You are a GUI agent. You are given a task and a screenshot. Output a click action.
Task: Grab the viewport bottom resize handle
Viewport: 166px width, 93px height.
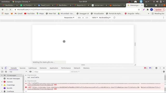coord(83,65)
